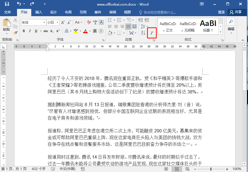This screenshot has height=172, width=248.
Task: Cut selection with the scissors icon
Action: pyautogui.click(x=15, y=20)
